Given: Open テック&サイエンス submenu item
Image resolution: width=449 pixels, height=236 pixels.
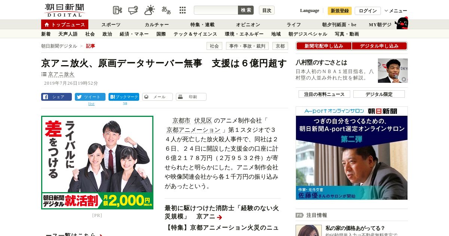Looking at the screenshot, I should click(x=196, y=34).
